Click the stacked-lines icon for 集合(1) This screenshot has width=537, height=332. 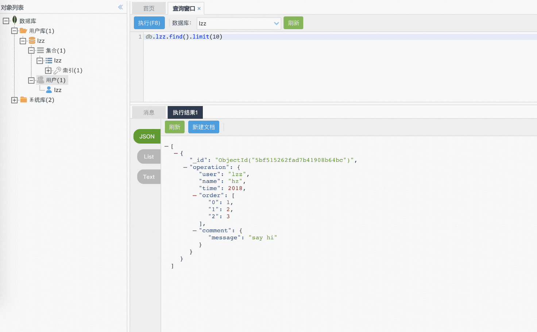click(40, 50)
